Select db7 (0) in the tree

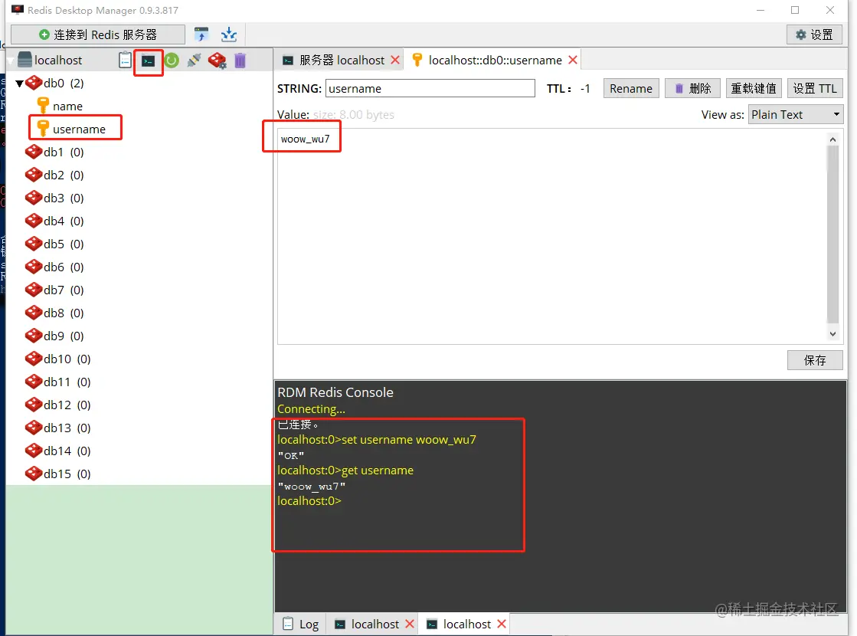64,290
